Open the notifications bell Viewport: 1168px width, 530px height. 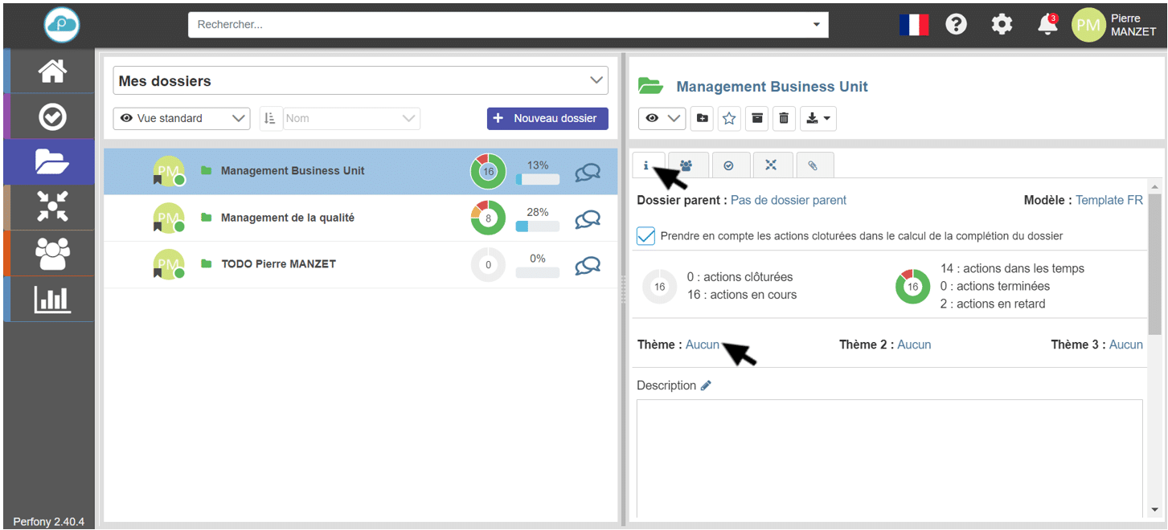click(x=1047, y=25)
